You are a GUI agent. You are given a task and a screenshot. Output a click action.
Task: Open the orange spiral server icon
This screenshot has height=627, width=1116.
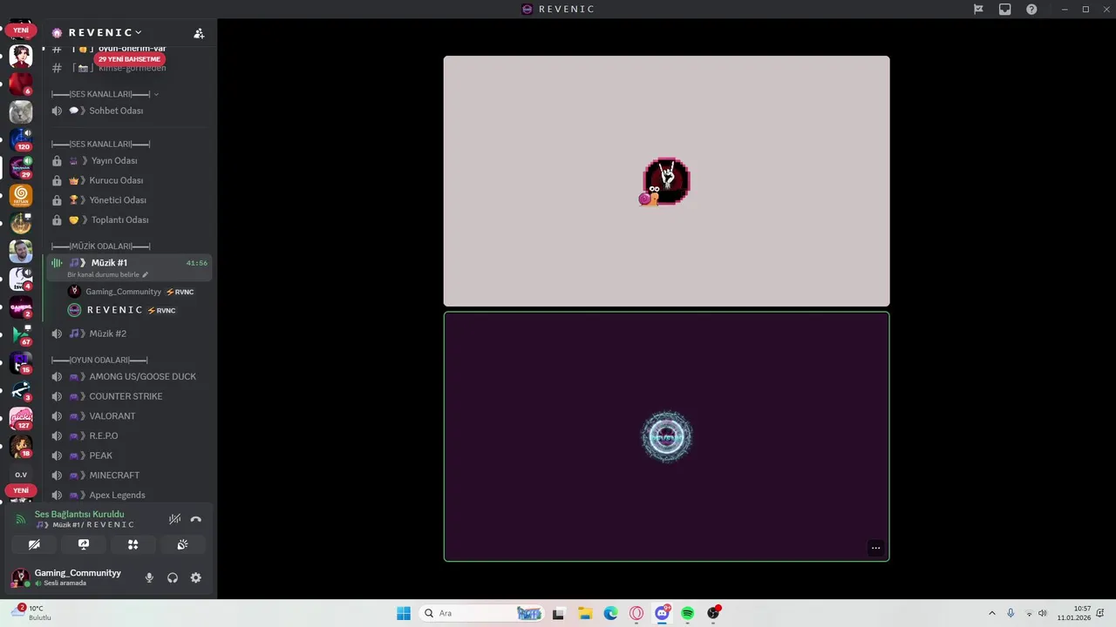[21, 196]
